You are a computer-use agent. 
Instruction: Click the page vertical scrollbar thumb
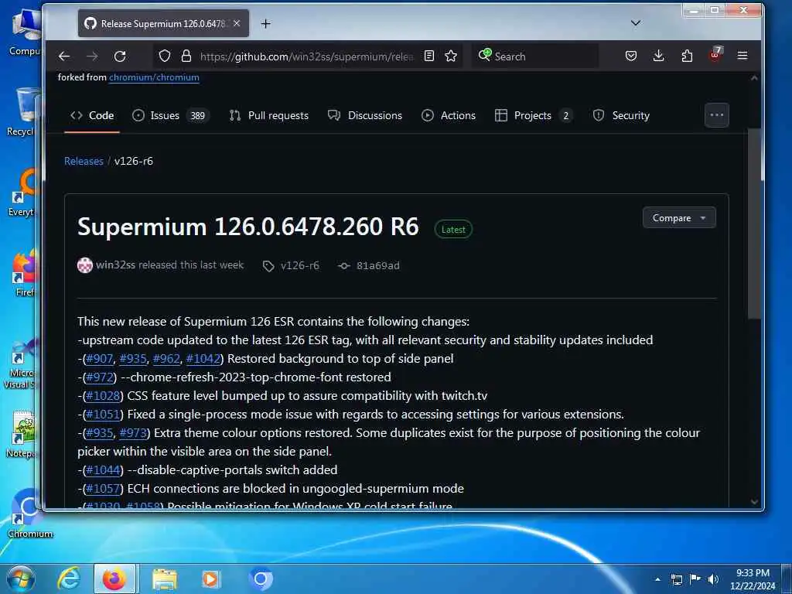[x=753, y=222]
